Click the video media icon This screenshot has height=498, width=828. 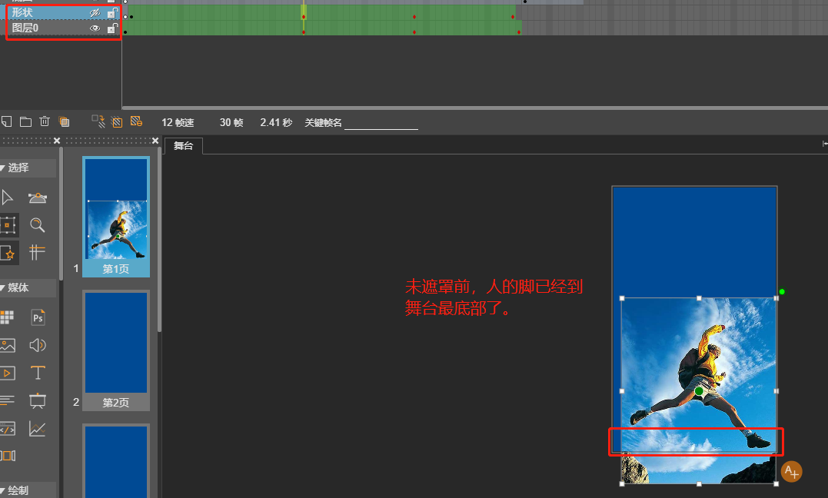point(8,373)
